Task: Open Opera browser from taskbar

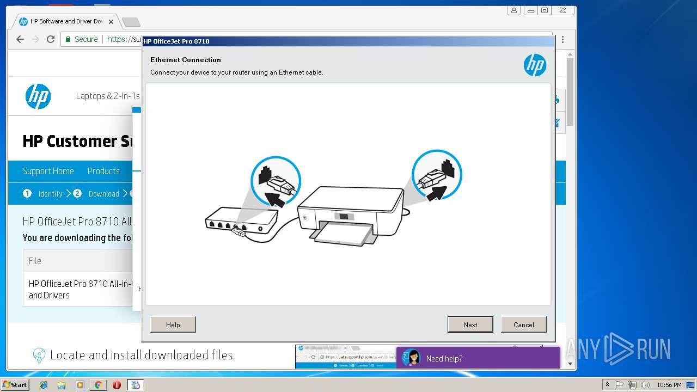Action: (117, 385)
